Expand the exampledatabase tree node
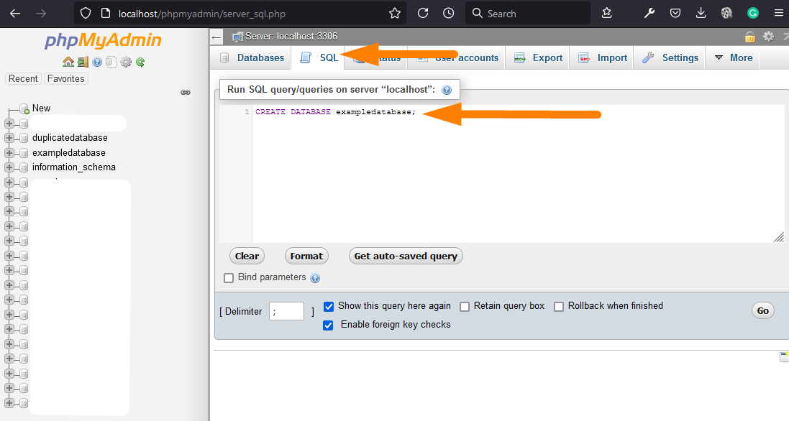The width and height of the screenshot is (789, 421). click(x=9, y=153)
